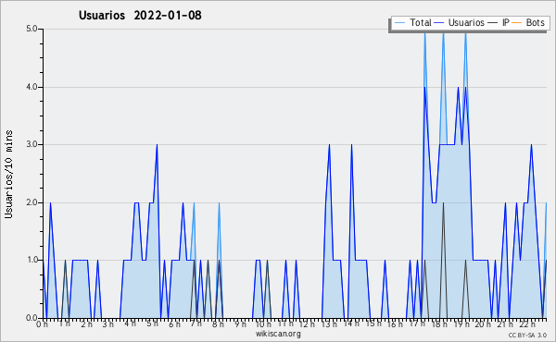Click the x-axis label '21 h'
Viewport: 556px width, 342px height.
(x=505, y=324)
